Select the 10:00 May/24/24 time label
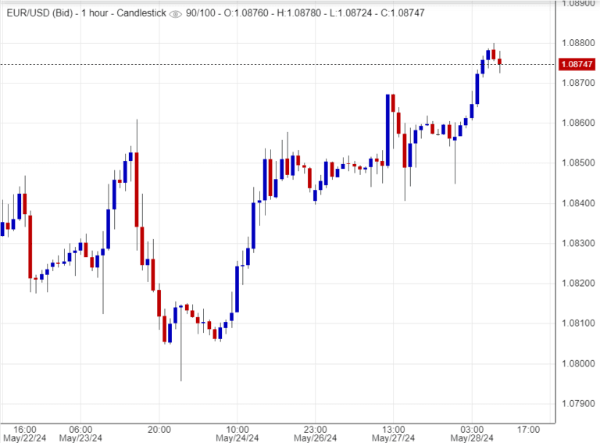 tap(237, 434)
